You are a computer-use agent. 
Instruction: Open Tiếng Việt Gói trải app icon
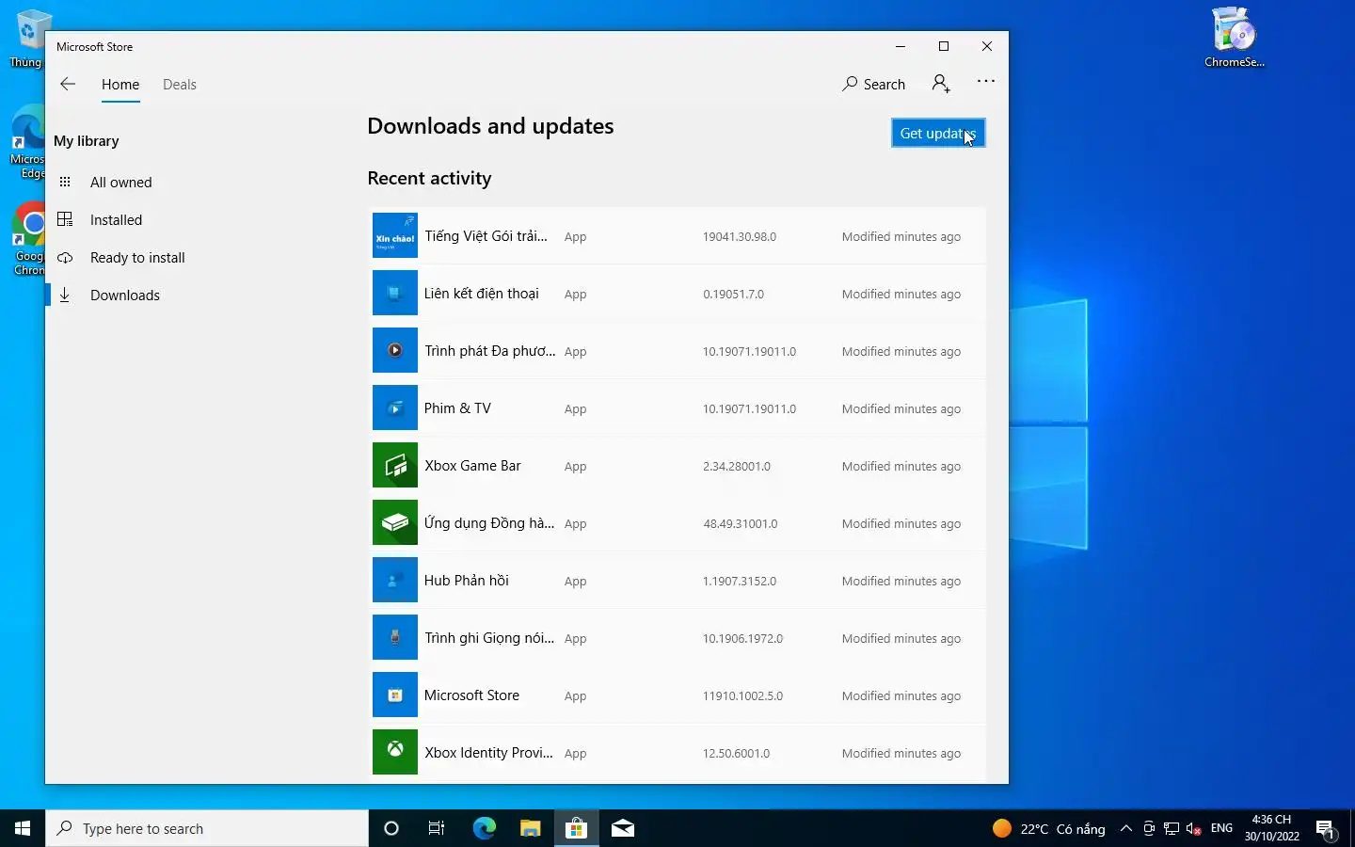click(x=395, y=235)
